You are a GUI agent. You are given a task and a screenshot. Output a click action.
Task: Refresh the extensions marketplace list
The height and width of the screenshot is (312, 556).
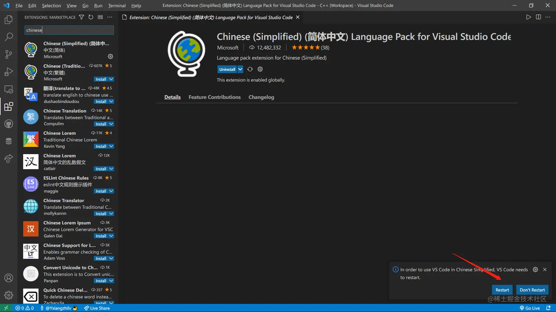tap(91, 17)
